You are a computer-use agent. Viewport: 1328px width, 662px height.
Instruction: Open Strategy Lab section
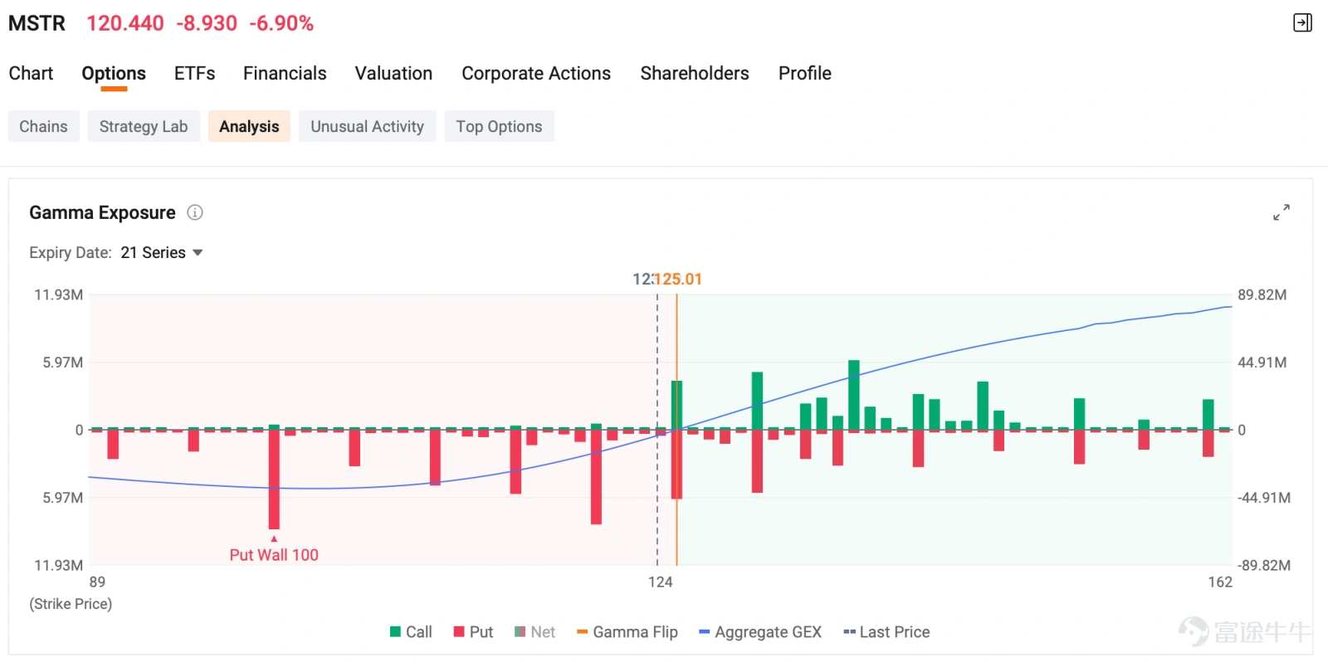coord(144,126)
